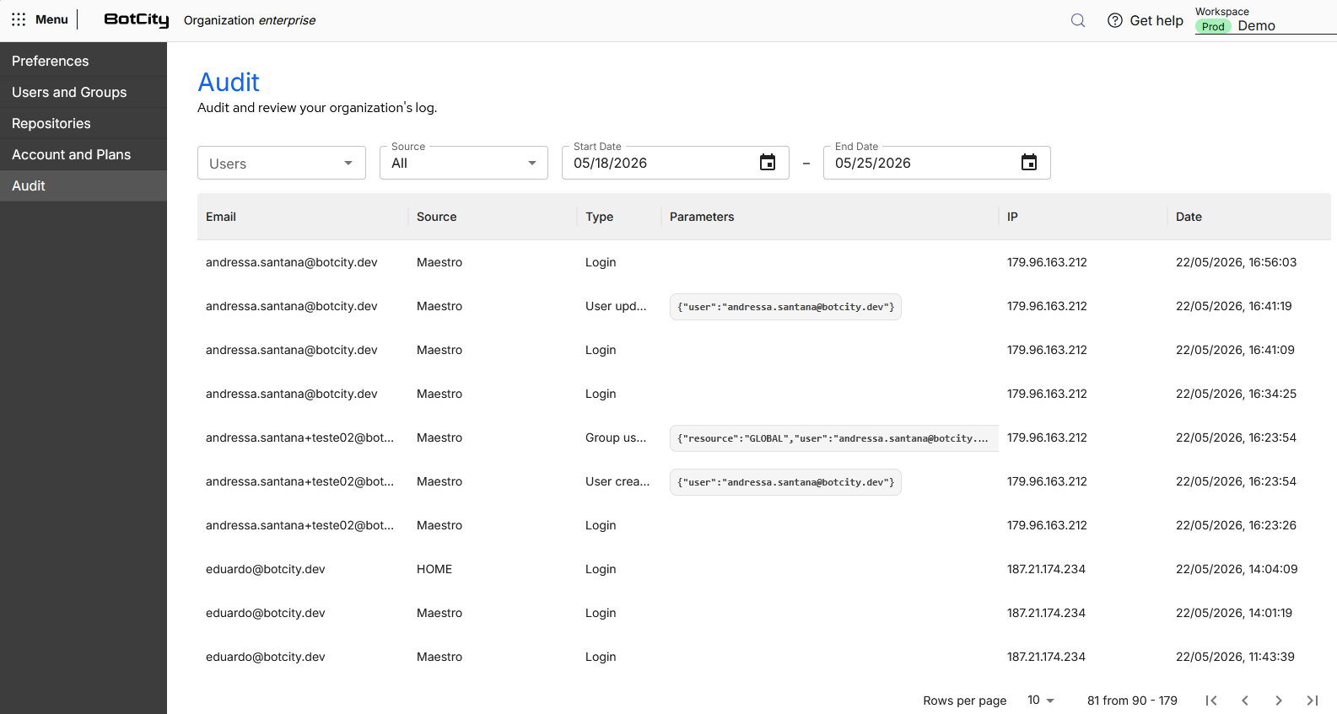
Task: Click the Menu label in top bar
Action: pyautogui.click(x=51, y=19)
